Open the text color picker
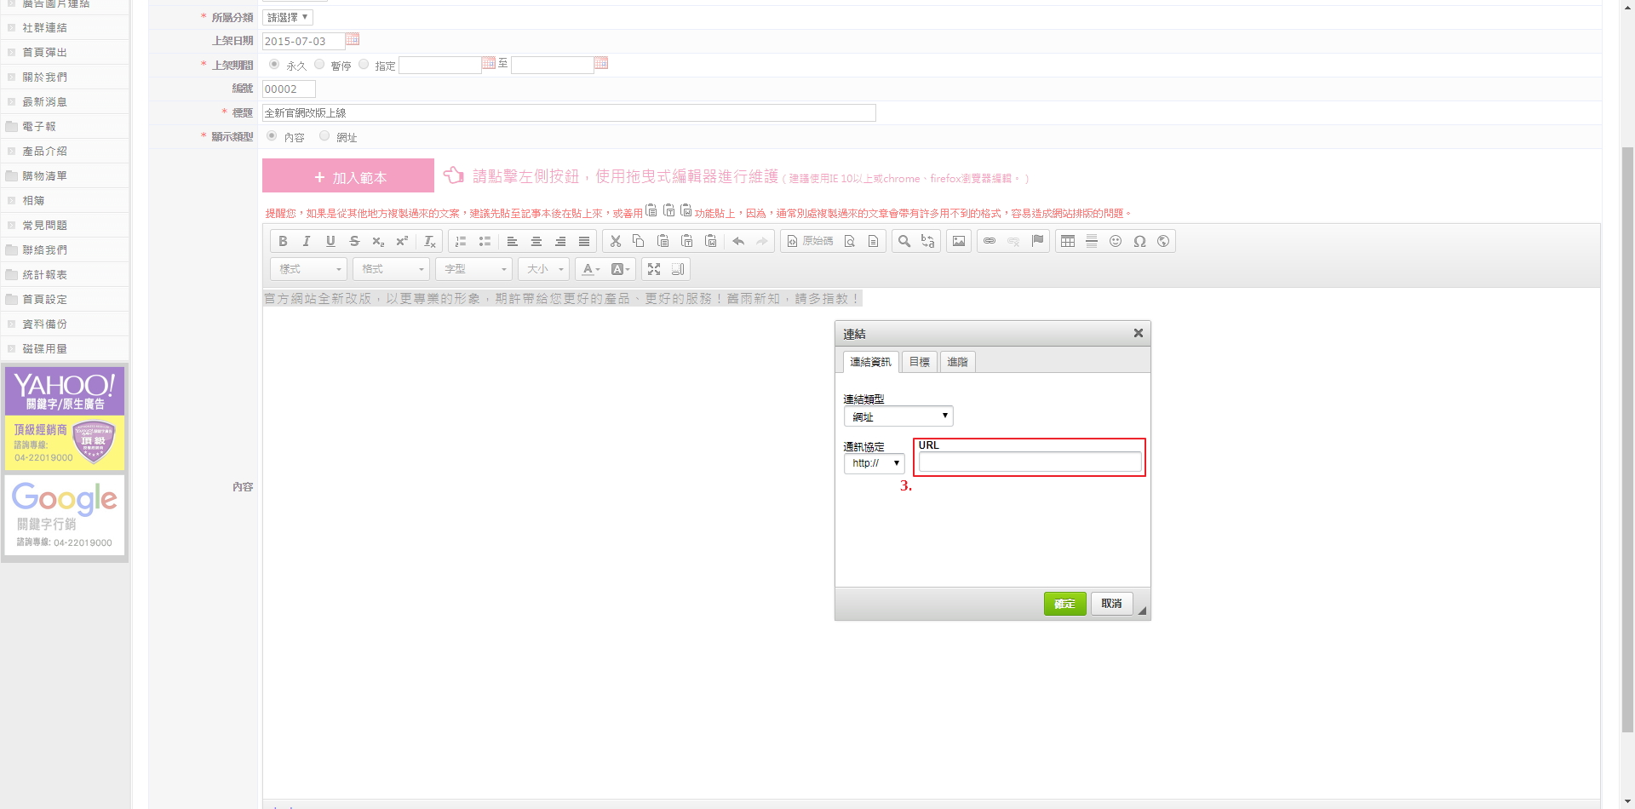 [591, 269]
